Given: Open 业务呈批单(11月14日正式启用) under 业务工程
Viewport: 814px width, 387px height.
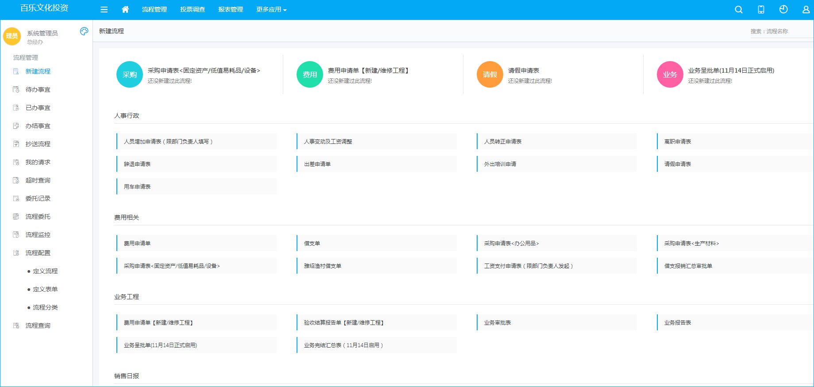Looking at the screenshot, I should pyautogui.click(x=197, y=345).
